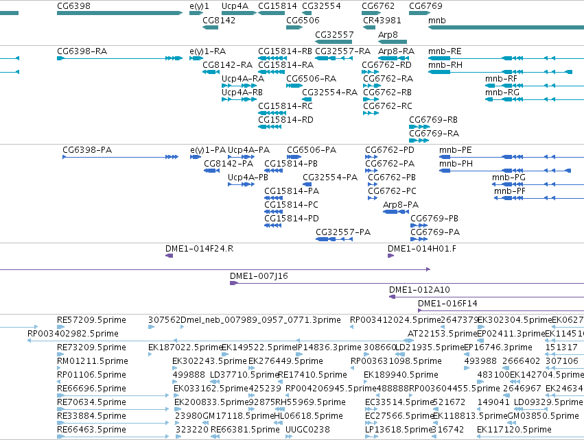Open protein CG6398-PA label

[x=87, y=150]
